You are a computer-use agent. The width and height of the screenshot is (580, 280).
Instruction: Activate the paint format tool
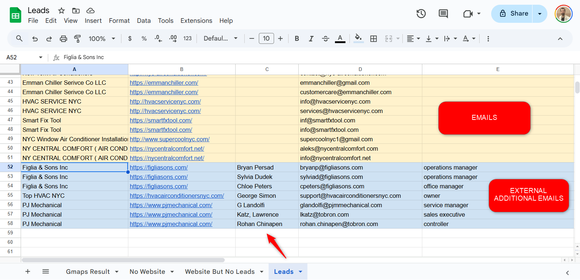click(77, 38)
